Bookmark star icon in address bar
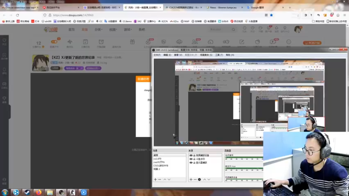 tap(271, 15)
